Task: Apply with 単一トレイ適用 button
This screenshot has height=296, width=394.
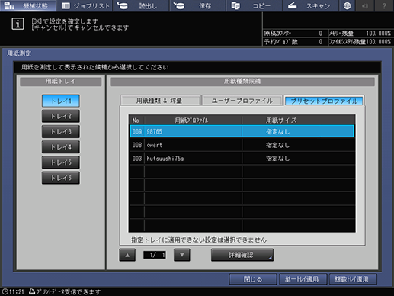Action: [303, 279]
